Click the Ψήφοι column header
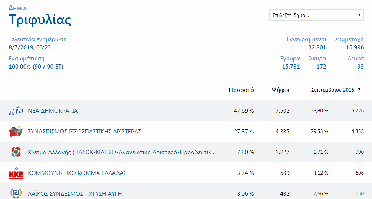Viewport: 372px width, 199px height. click(281, 90)
